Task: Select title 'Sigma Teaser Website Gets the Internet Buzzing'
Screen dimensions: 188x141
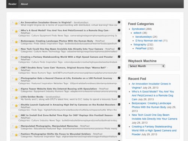Action: pyautogui.click(x=59, y=89)
